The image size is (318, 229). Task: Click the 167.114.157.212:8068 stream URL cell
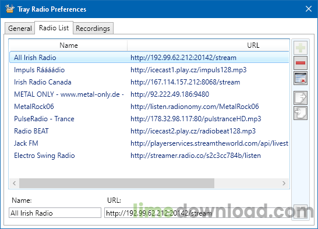[x=185, y=82]
